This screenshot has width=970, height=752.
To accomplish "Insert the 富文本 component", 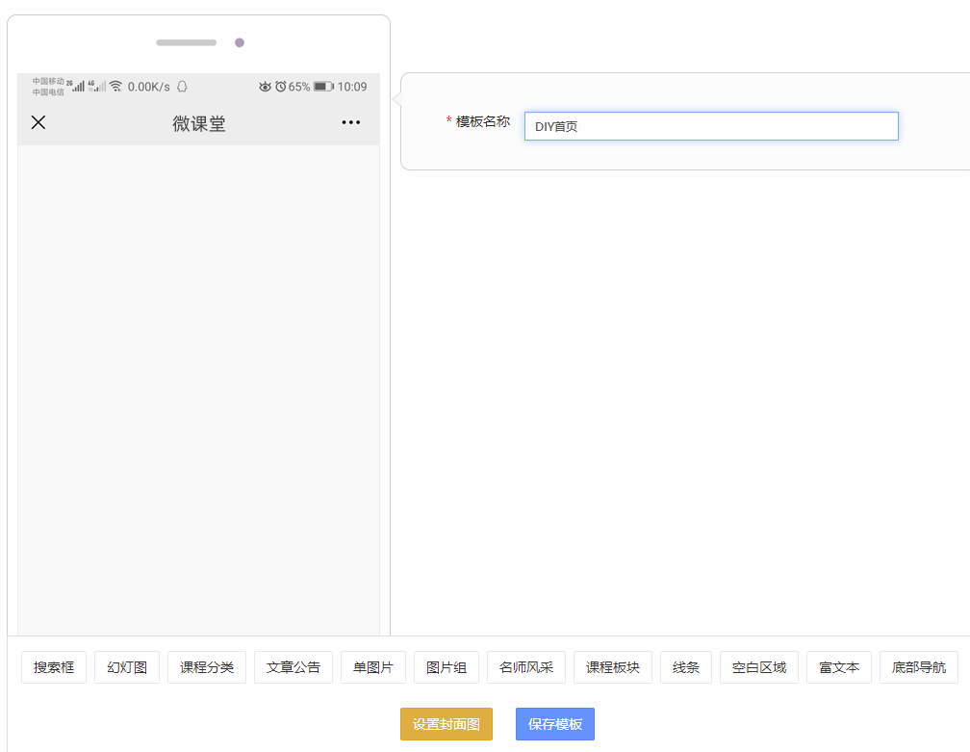I will (x=839, y=667).
